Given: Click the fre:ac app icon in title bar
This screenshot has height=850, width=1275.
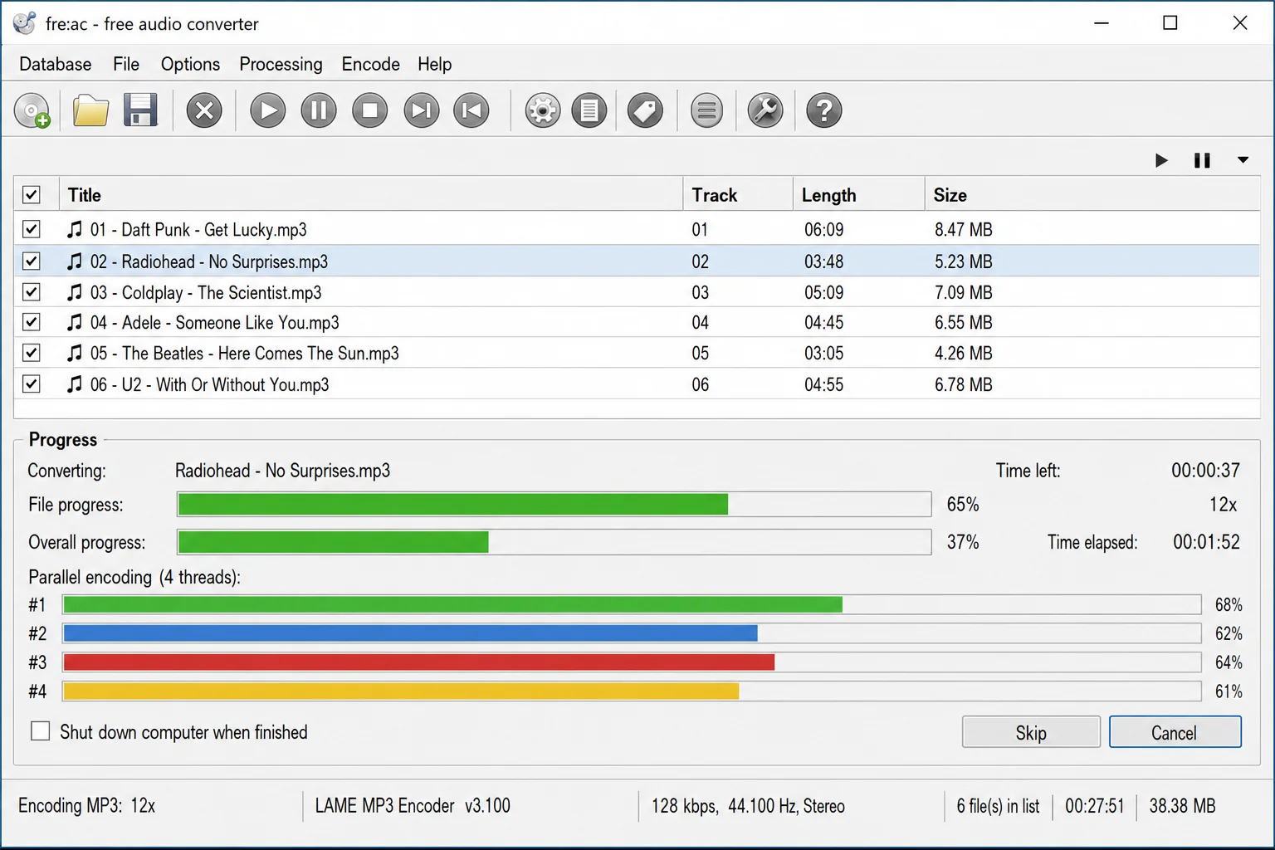Looking at the screenshot, I should (x=25, y=23).
